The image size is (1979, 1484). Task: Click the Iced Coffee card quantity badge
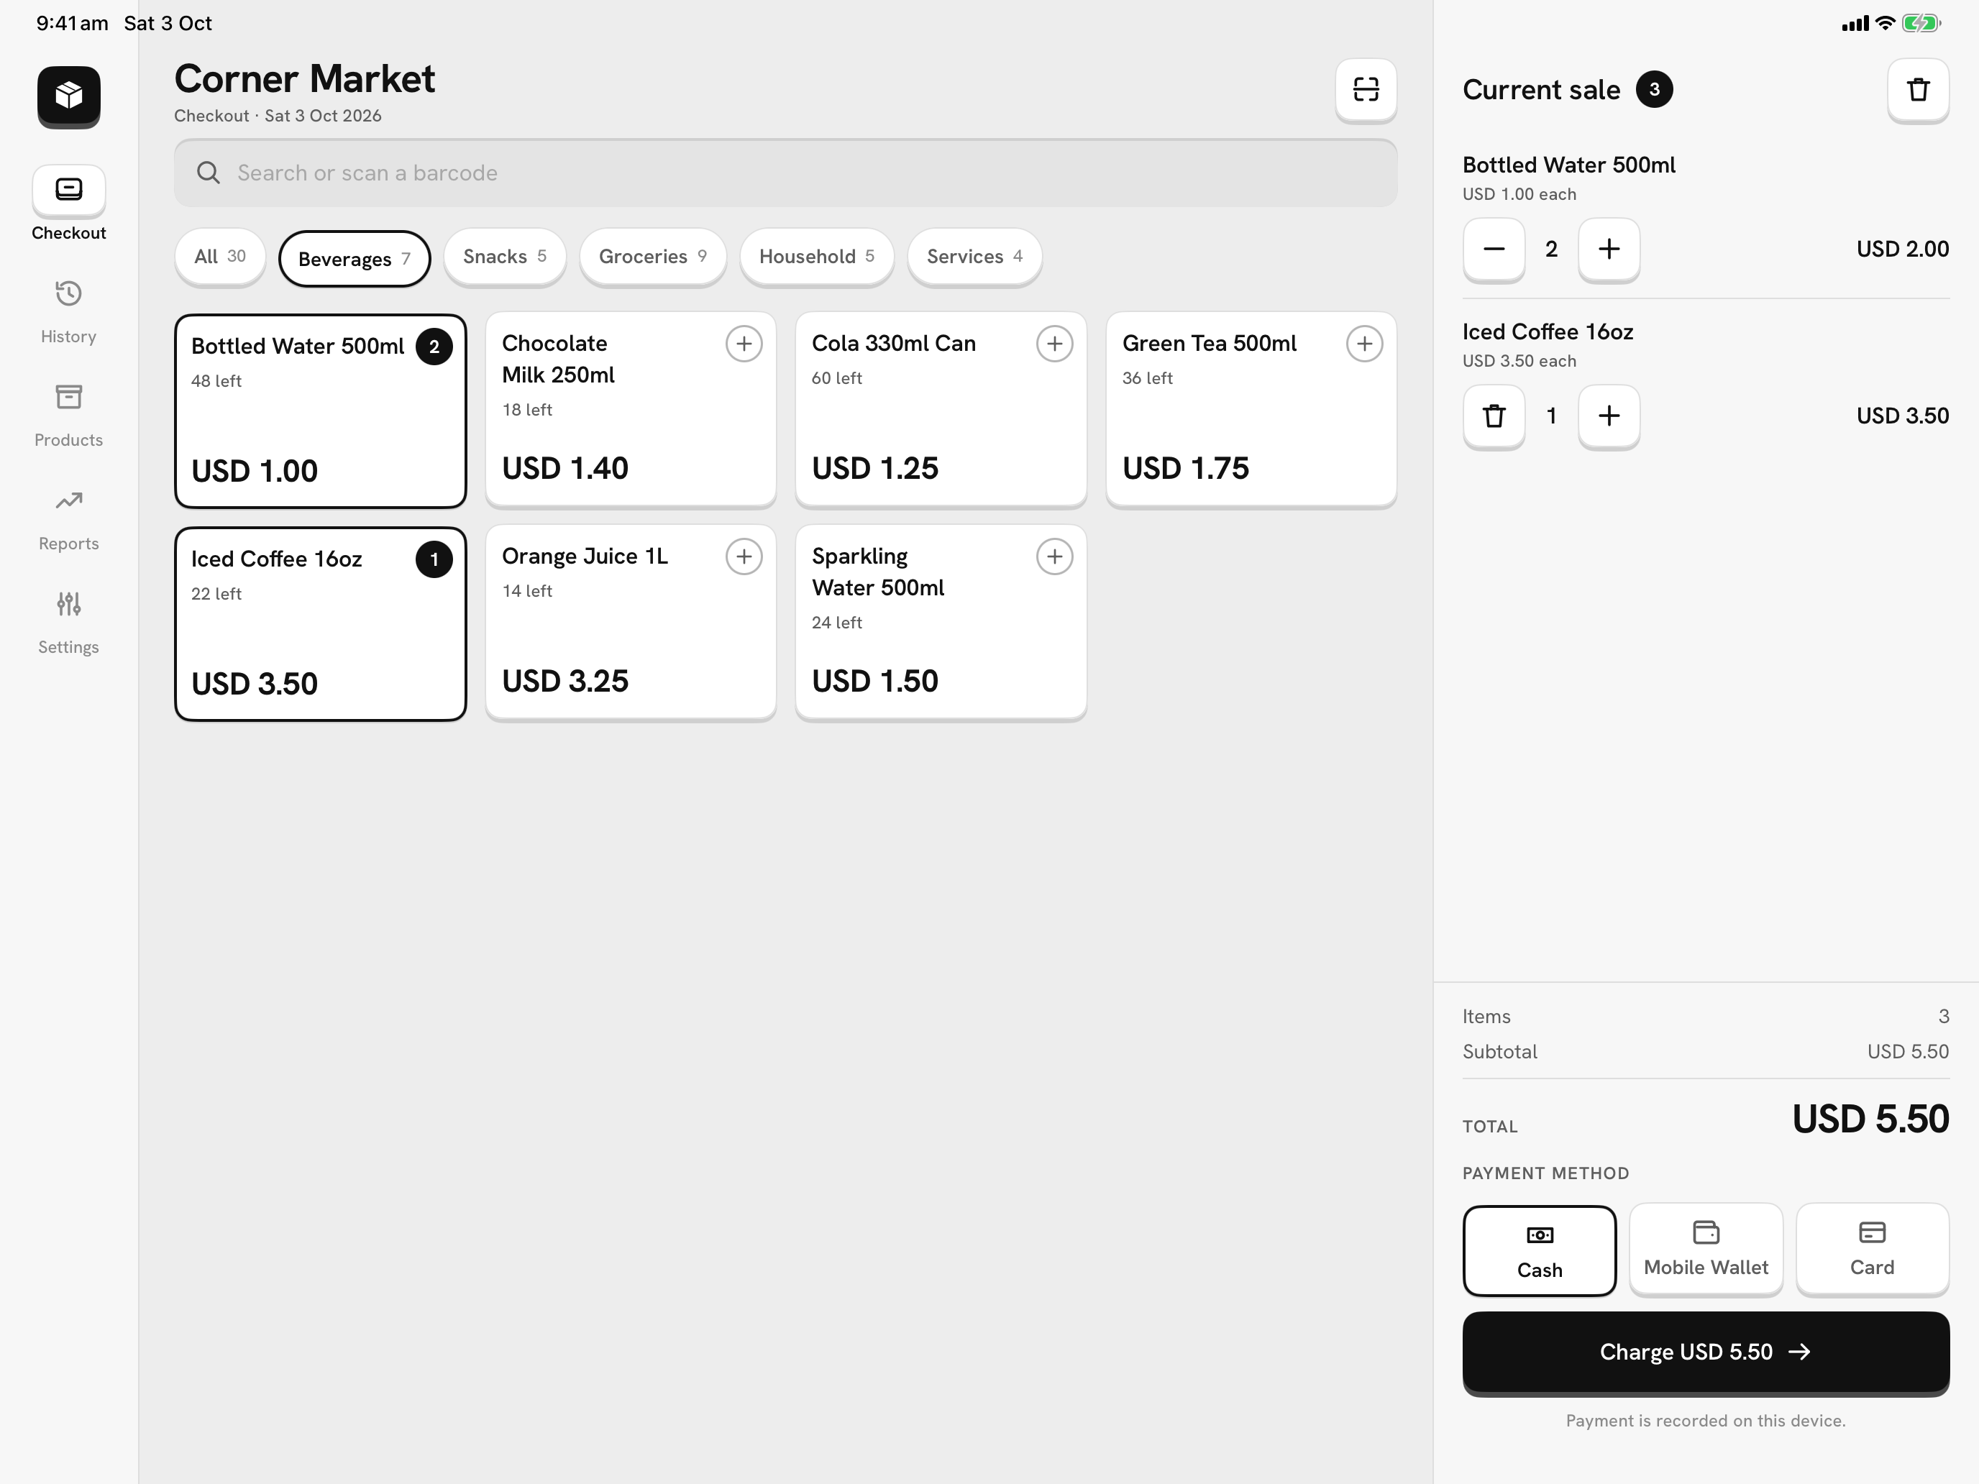434,560
